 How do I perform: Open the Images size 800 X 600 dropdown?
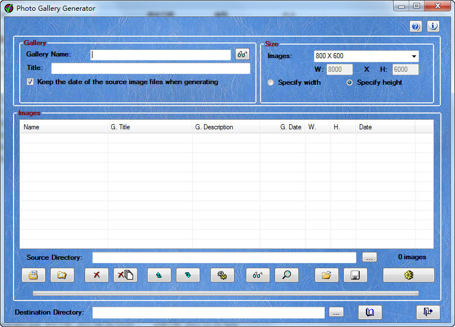coord(366,56)
